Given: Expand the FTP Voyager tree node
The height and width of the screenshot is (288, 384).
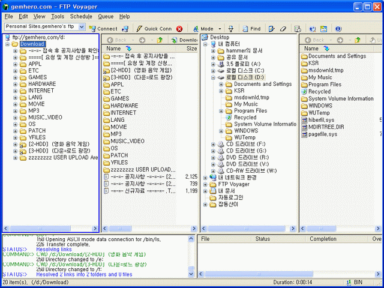Looking at the screenshot, I should (205, 184).
